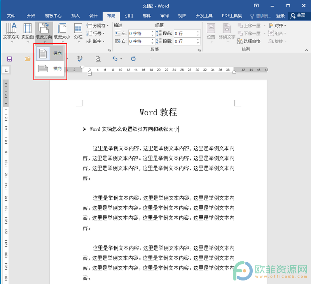The height and width of the screenshot is (284, 311).
Task: Select Portrait (纵向) orientation
Action: point(50,53)
